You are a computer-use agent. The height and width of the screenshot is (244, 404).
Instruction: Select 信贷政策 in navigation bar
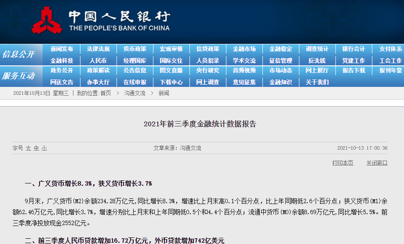(x=207, y=49)
